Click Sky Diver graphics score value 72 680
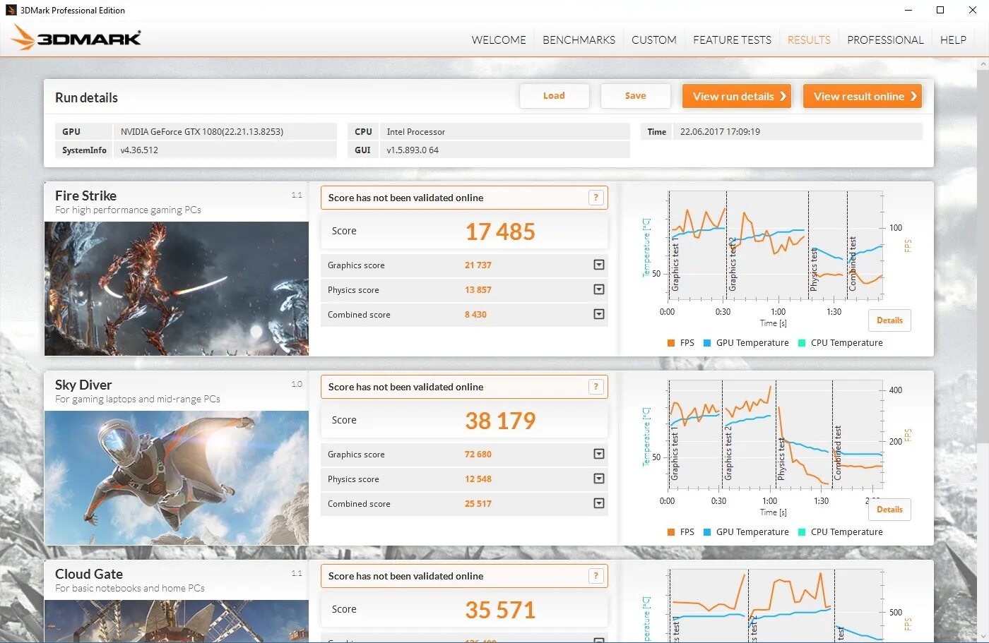This screenshot has height=643, width=989. tap(478, 455)
